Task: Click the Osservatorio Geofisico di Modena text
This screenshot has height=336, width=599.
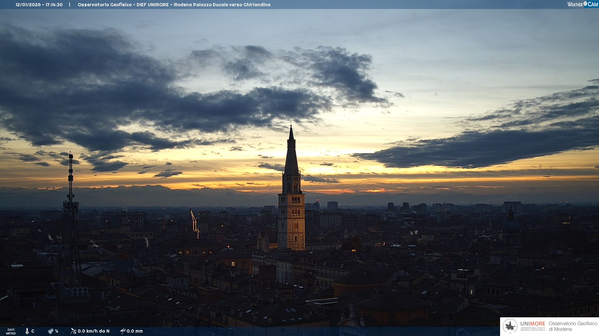Action: coord(573,326)
